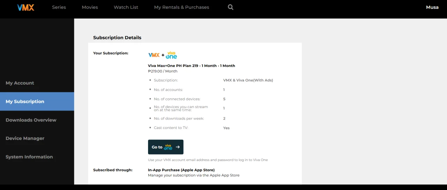The width and height of the screenshot is (447, 190).
Task: Click the Your Subscription: label
Action: [x=111, y=53]
